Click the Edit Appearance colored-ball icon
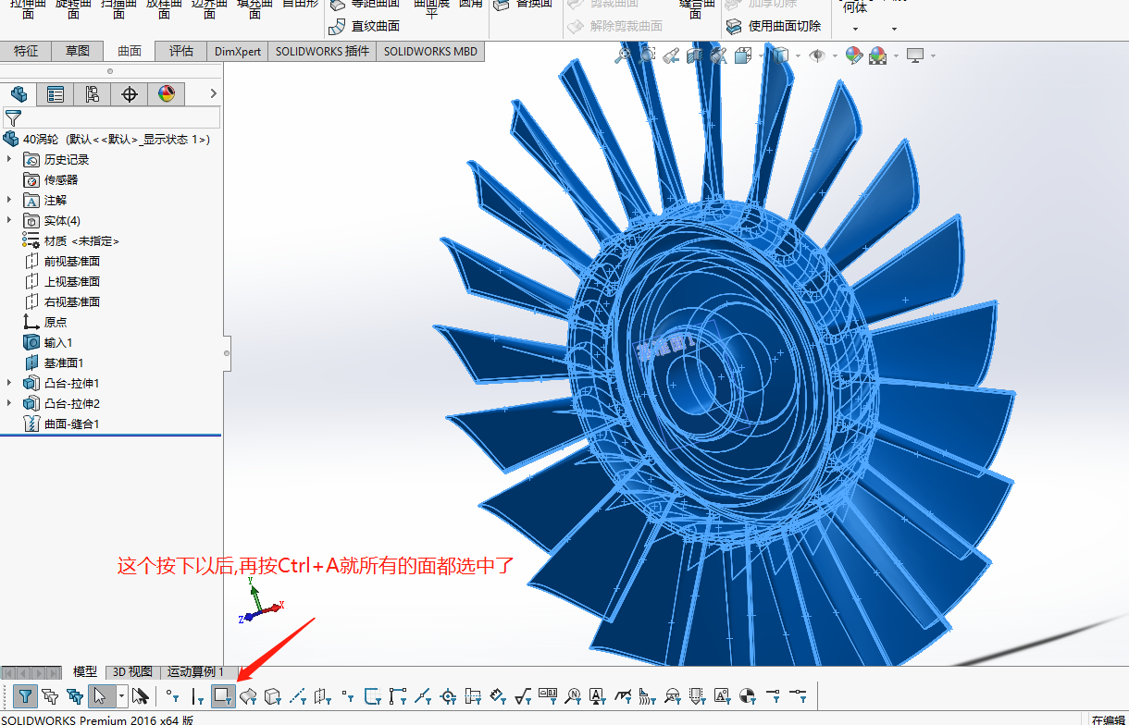1129x725 pixels. pyautogui.click(x=854, y=55)
